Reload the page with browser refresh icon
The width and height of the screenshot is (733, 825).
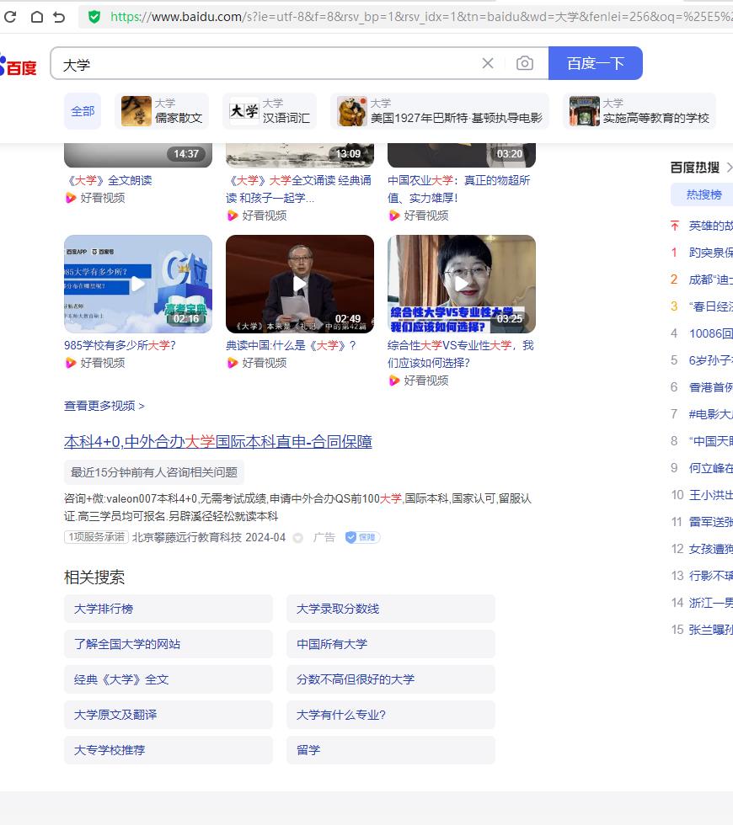tap(10, 17)
